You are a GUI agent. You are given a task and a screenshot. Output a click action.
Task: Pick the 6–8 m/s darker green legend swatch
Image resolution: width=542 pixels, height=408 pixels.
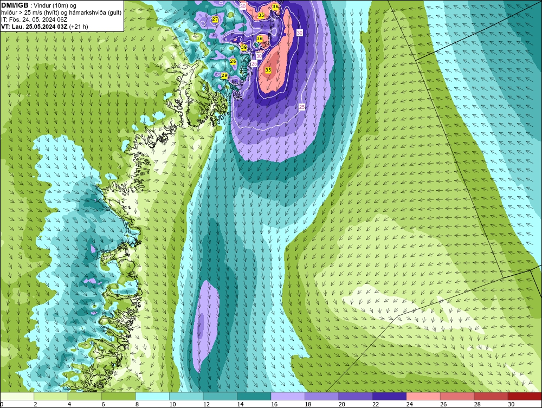click(119, 396)
